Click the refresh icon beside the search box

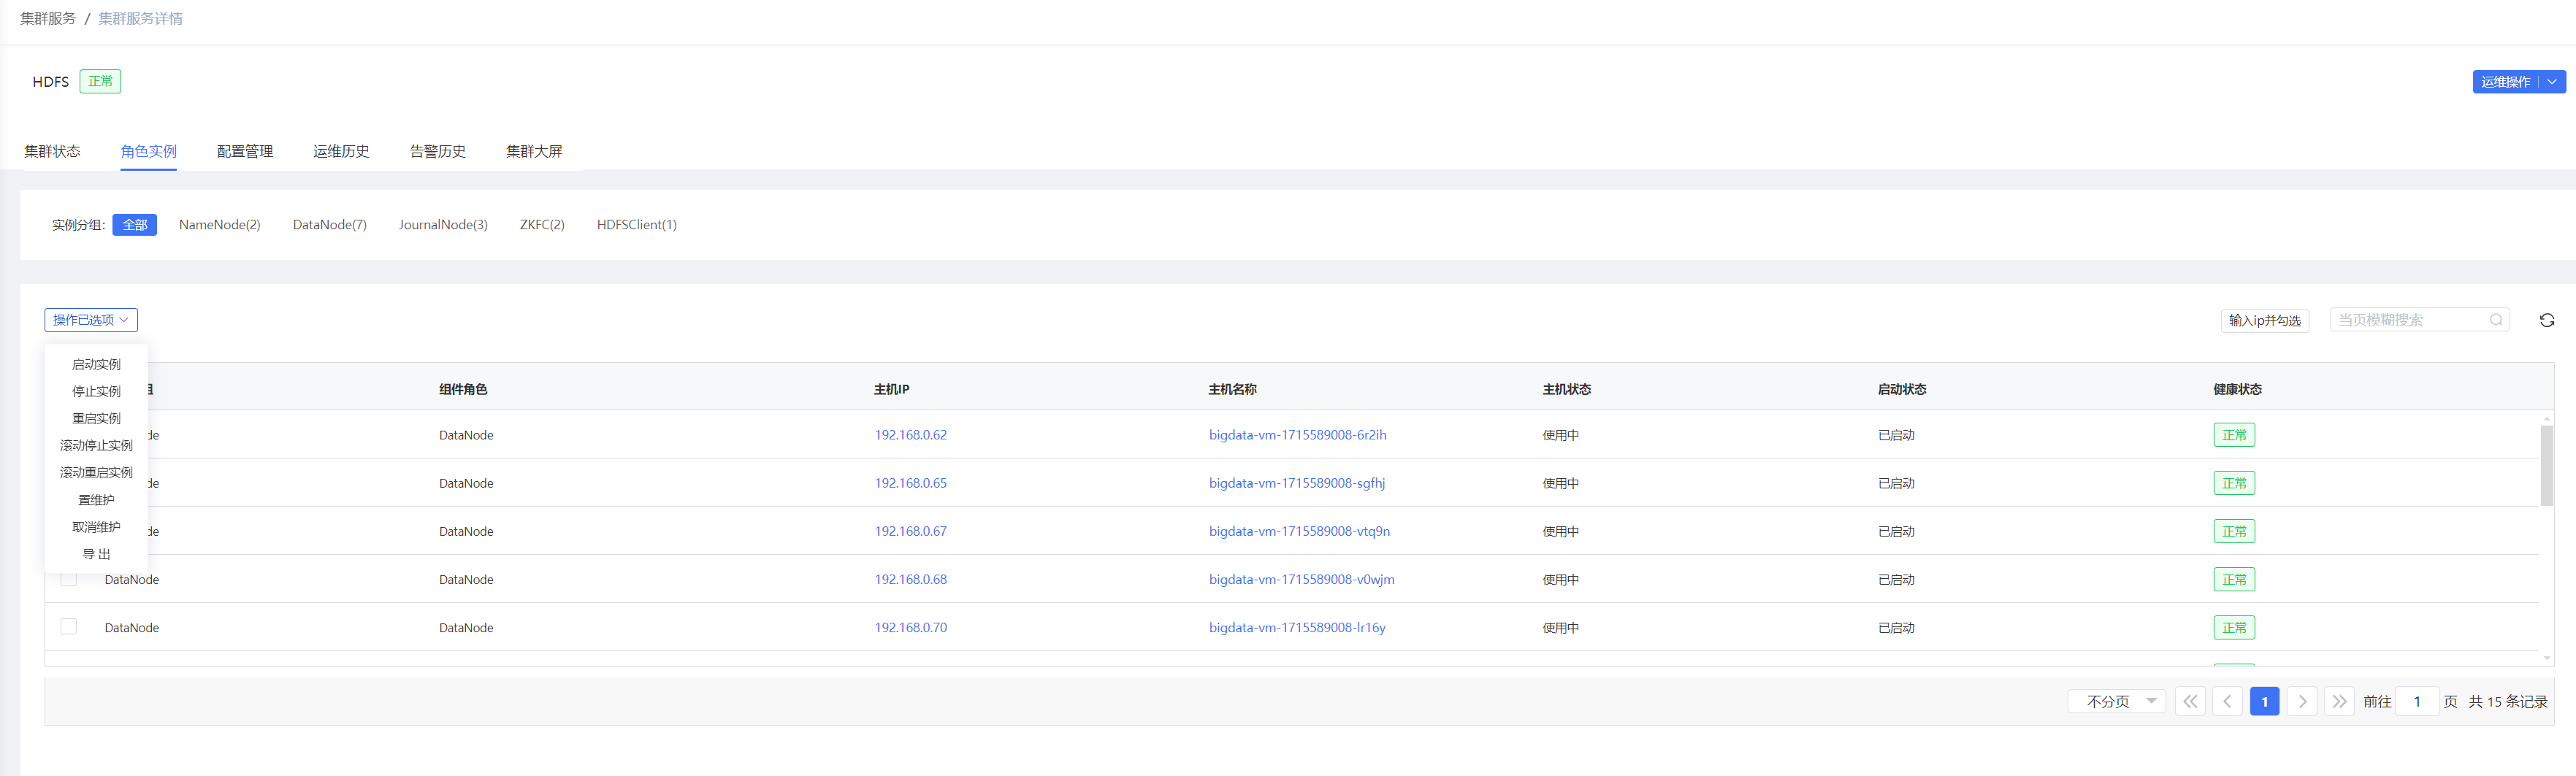click(2546, 320)
